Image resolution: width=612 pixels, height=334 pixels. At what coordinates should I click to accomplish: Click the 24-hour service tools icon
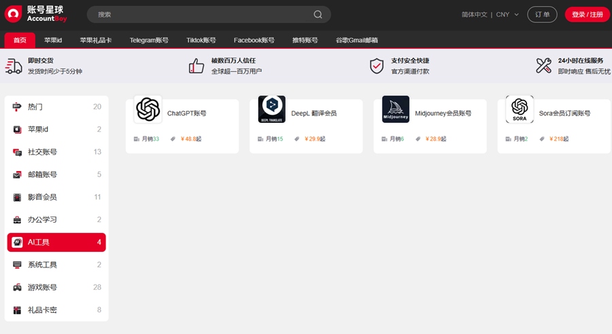pos(543,66)
